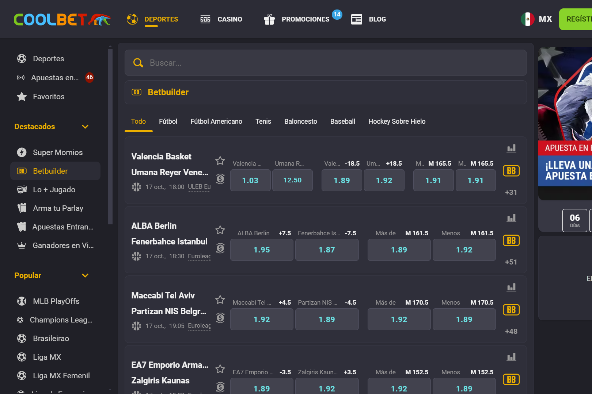Click the Promociones gift icon

tap(269, 19)
